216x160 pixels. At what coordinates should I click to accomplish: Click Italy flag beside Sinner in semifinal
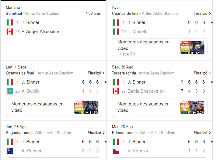10,22
